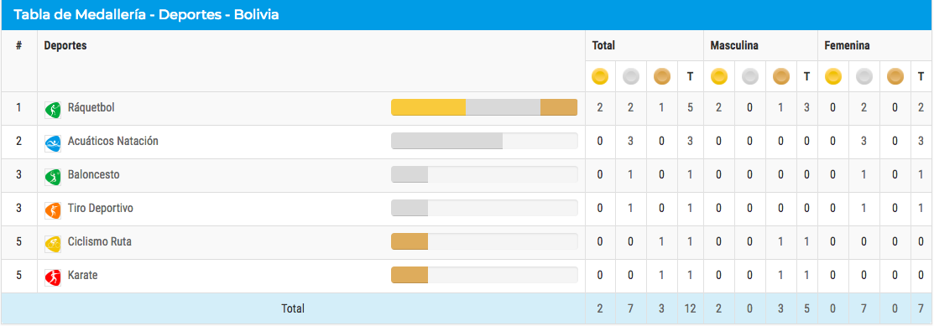This screenshot has height=326, width=934.
Task: Click the Ráquetbol sport icon
Action: tap(53, 110)
